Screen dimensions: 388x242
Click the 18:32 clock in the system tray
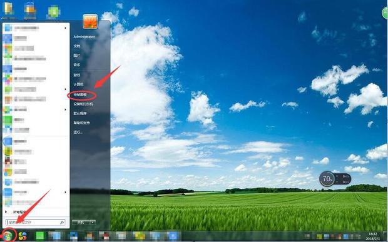pyautogui.click(x=372, y=234)
